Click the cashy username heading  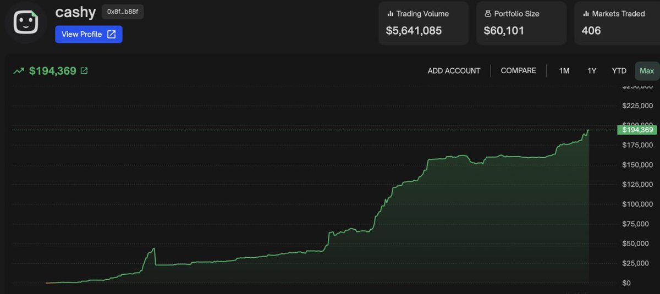75,12
